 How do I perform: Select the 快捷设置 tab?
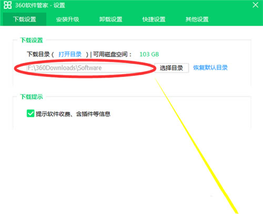tap(154, 19)
